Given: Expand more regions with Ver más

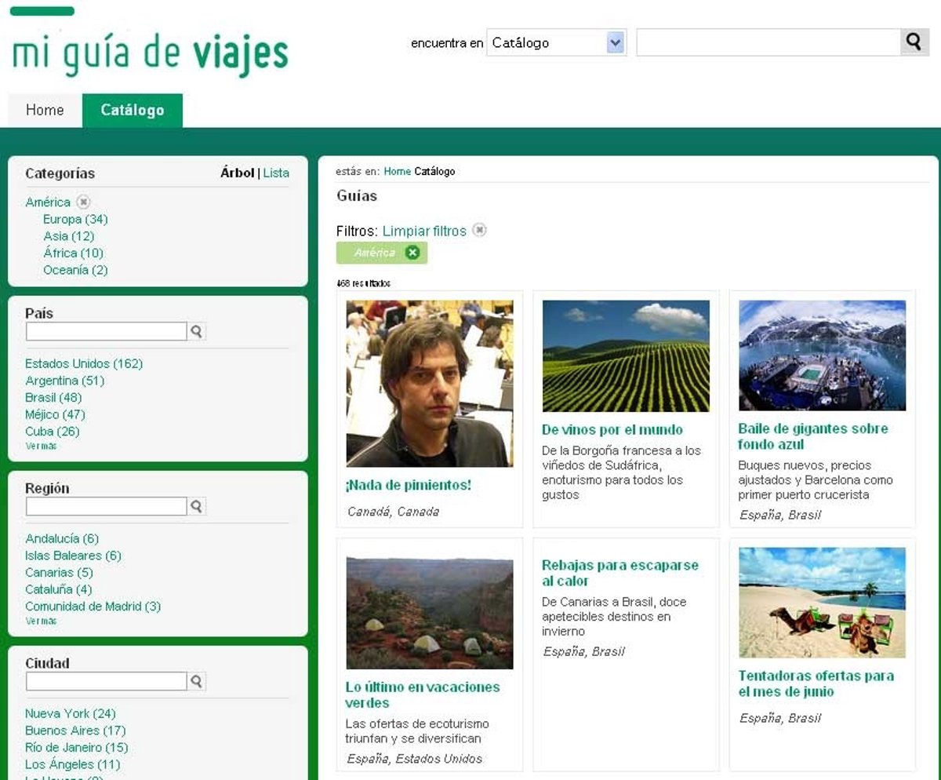Looking at the screenshot, I should [x=41, y=621].
